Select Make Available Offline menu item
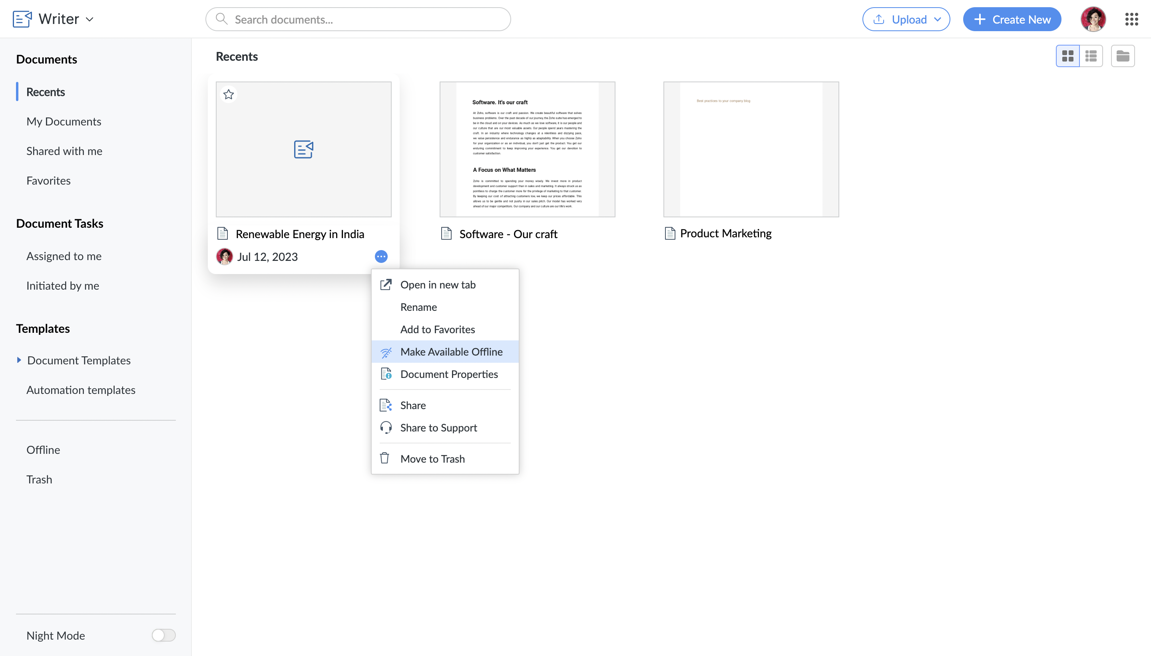The width and height of the screenshot is (1151, 656). point(451,352)
